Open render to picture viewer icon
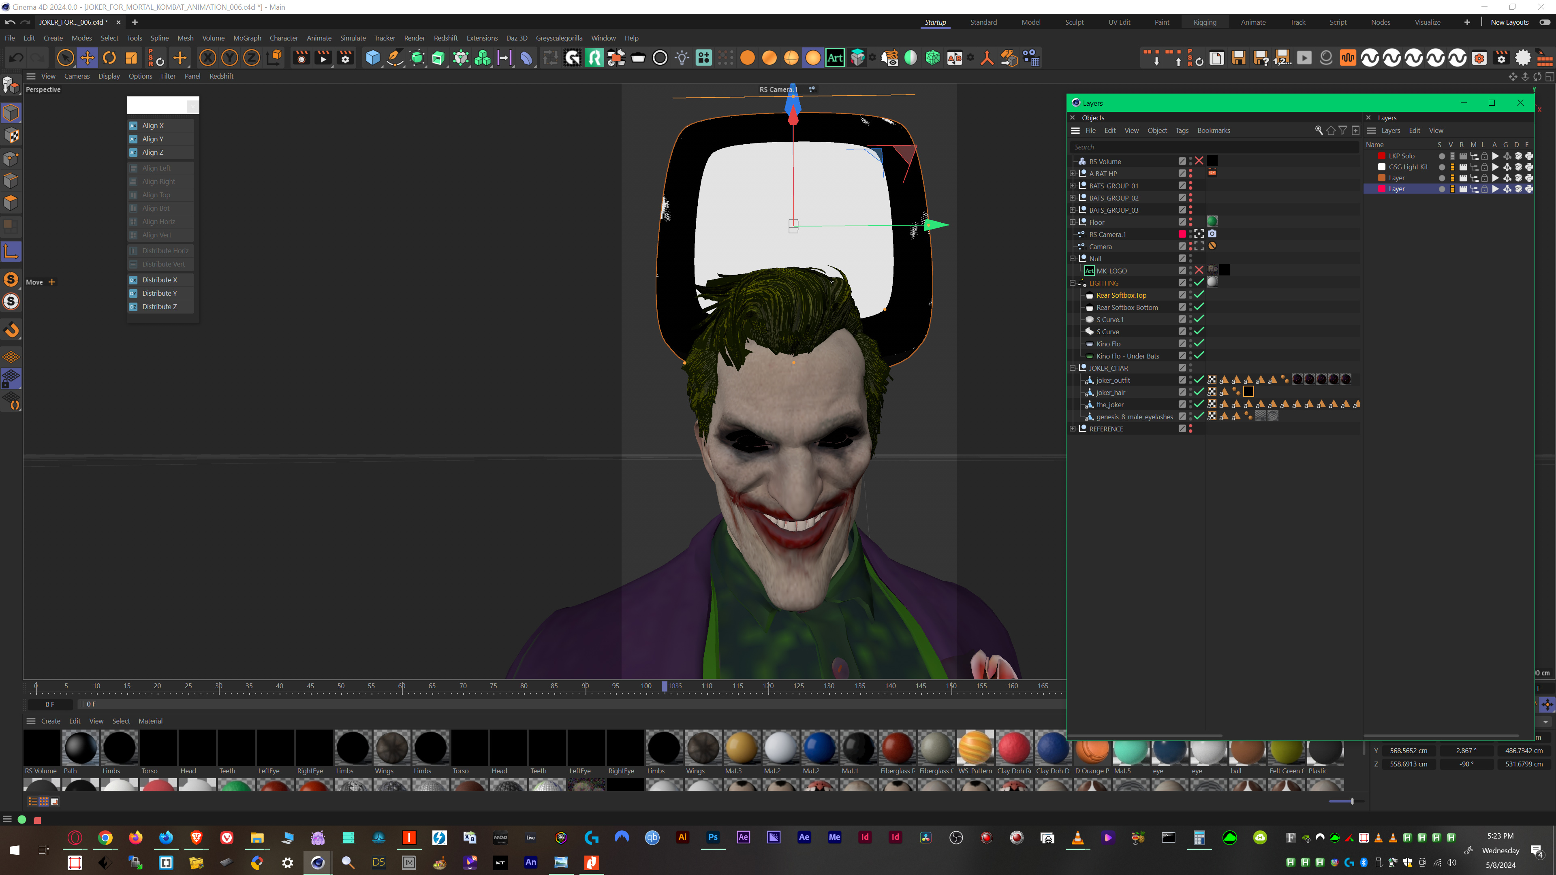The width and height of the screenshot is (1556, 875). point(323,58)
